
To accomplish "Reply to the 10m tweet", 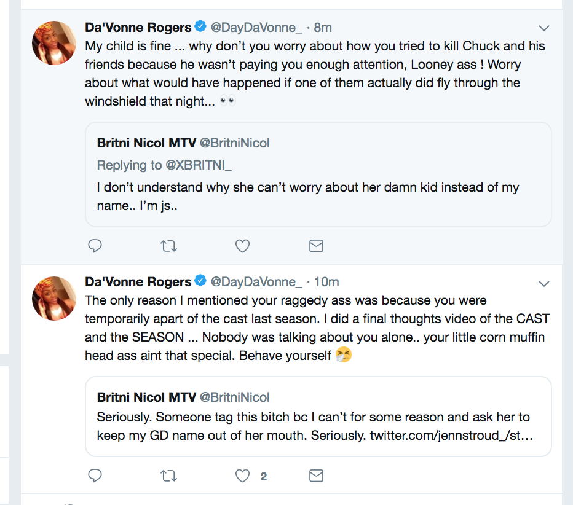I will point(95,476).
